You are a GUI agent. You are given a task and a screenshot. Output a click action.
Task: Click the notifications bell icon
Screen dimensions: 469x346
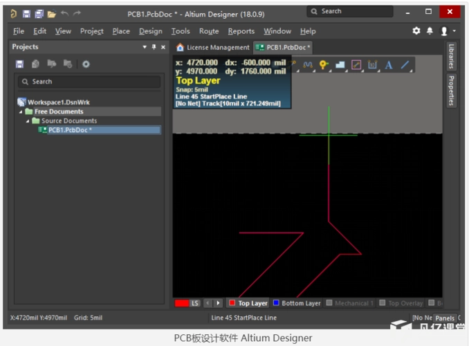click(x=430, y=31)
